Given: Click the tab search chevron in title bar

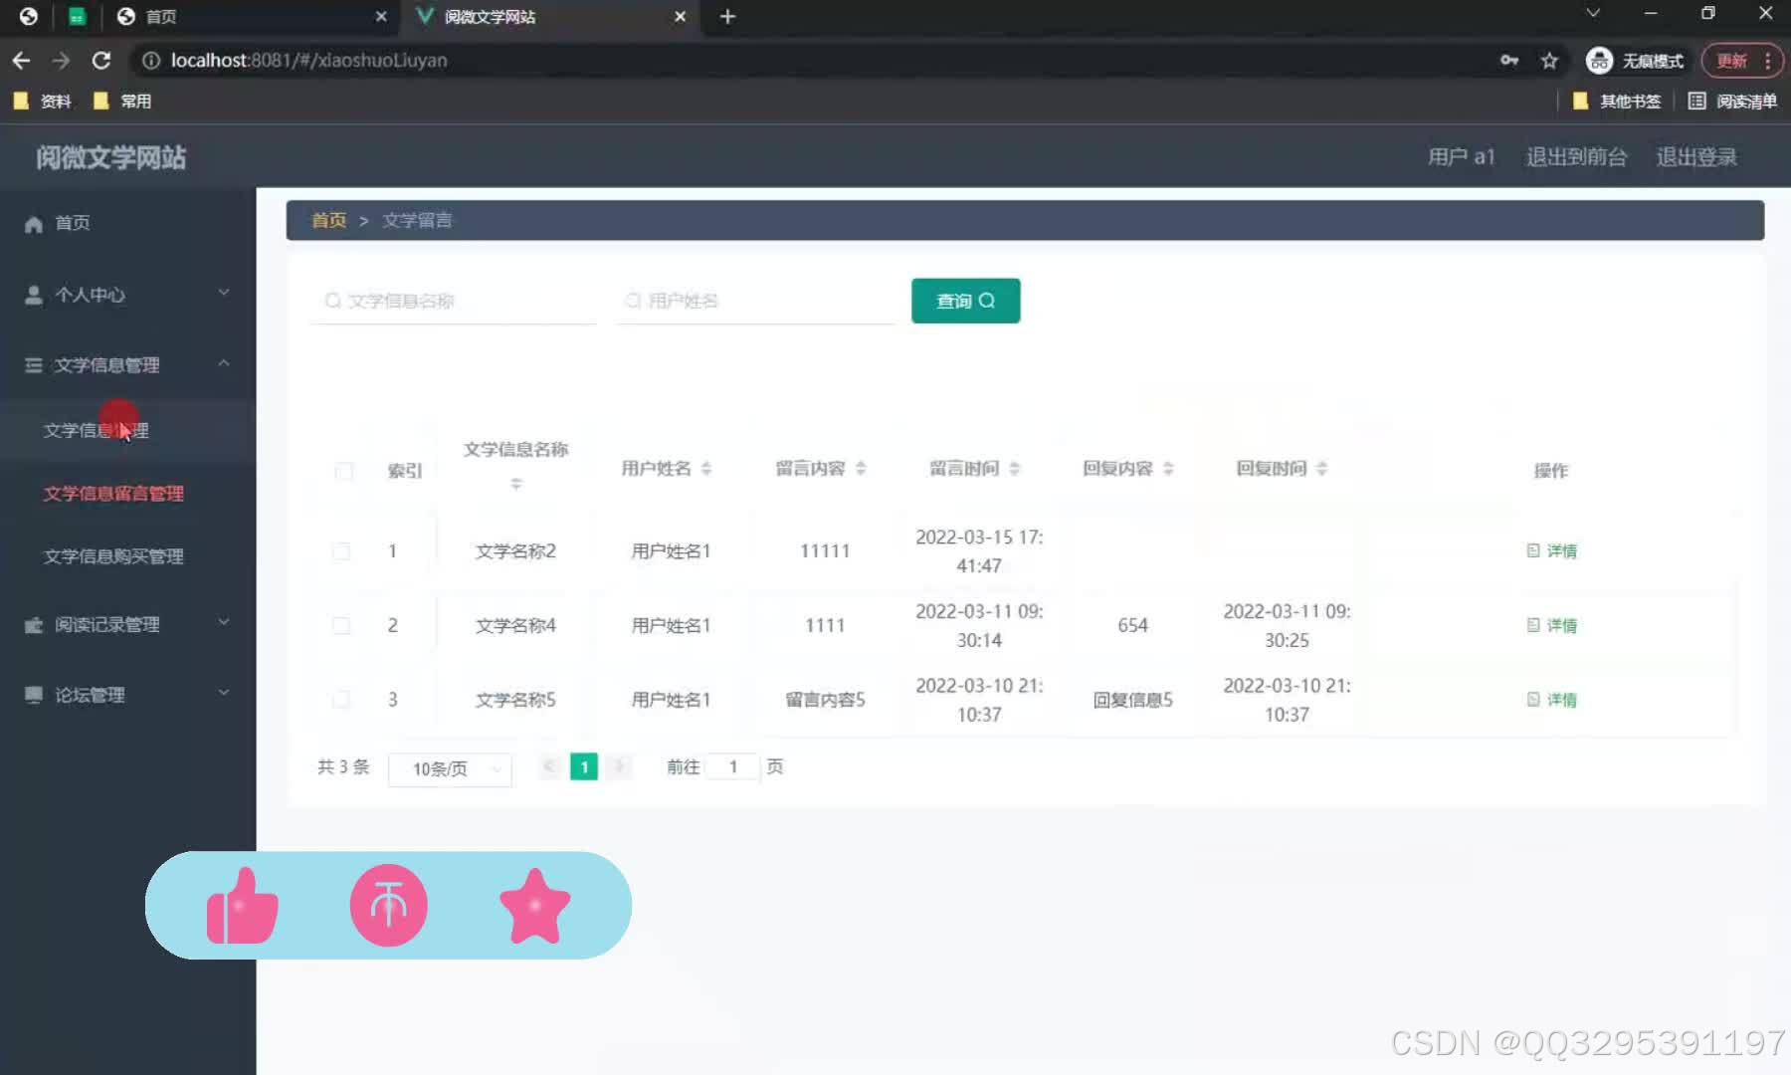Looking at the screenshot, I should tap(1593, 13).
